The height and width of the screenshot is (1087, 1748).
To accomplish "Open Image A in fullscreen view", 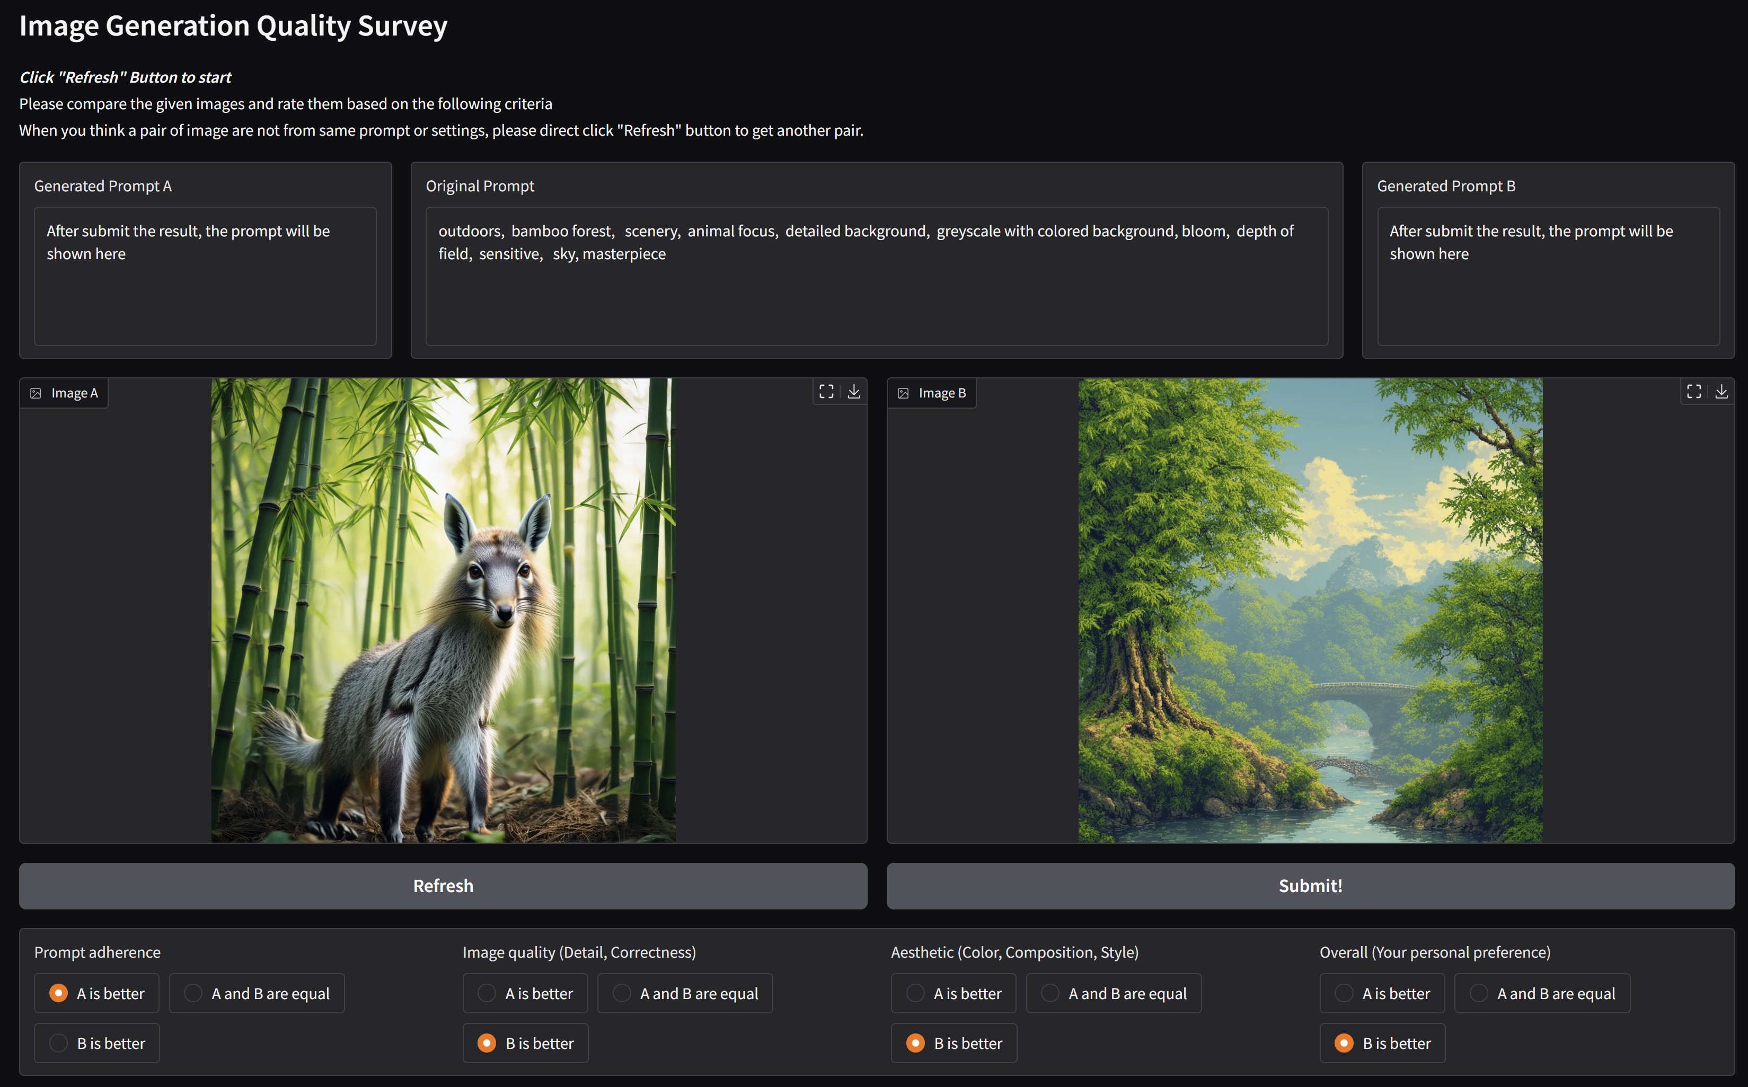I will click(826, 391).
